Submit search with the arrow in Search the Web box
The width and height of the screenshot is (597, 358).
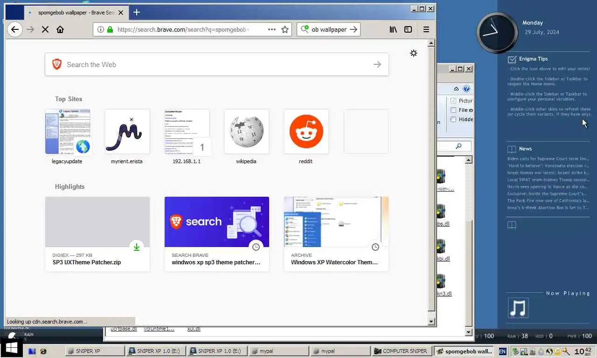377,64
